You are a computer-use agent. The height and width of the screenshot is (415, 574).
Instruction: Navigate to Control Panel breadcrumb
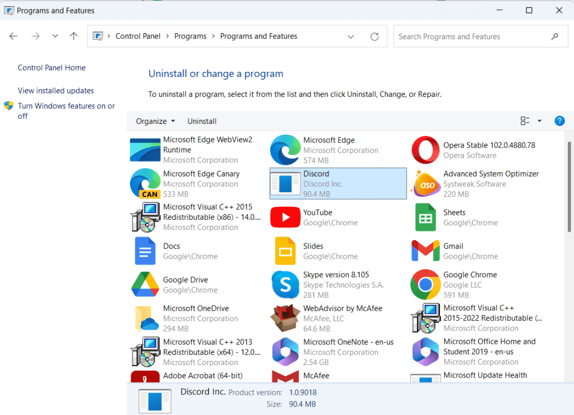(138, 36)
